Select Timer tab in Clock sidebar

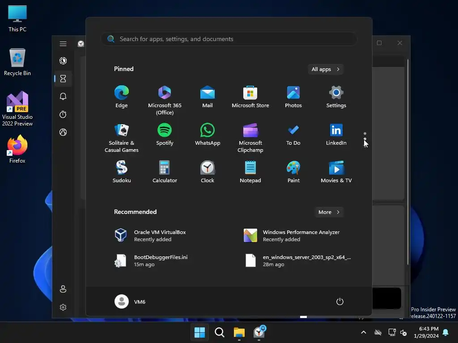coord(63,79)
